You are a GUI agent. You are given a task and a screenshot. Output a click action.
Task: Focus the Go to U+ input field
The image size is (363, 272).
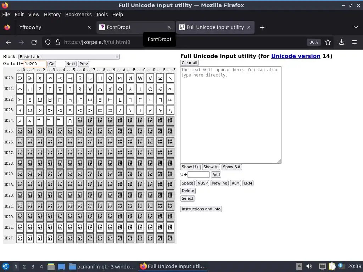tap(35, 64)
